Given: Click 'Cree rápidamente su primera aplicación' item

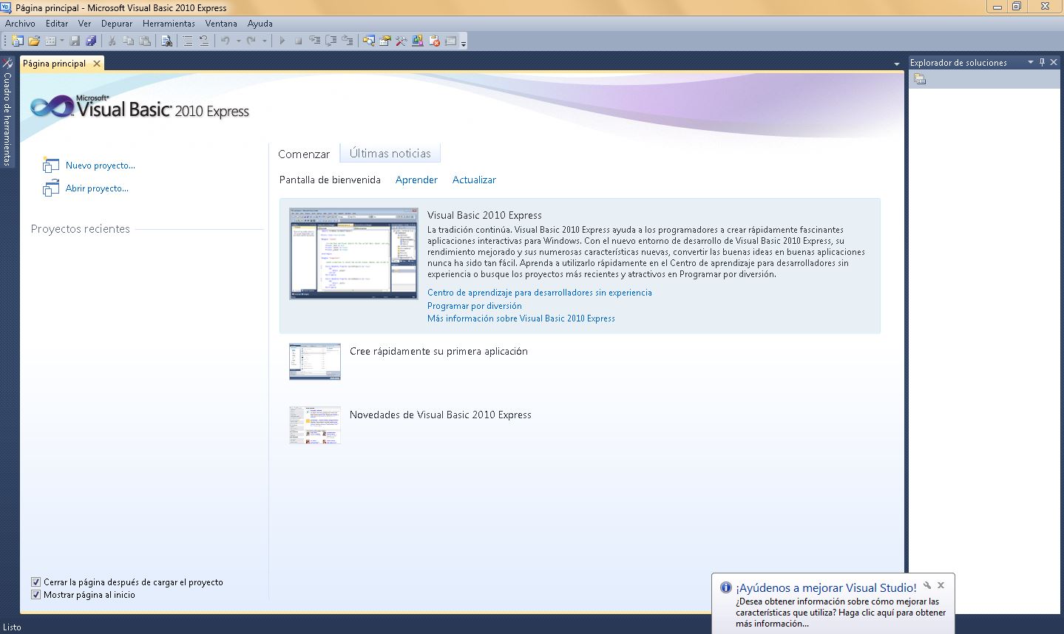Looking at the screenshot, I should click(x=438, y=351).
